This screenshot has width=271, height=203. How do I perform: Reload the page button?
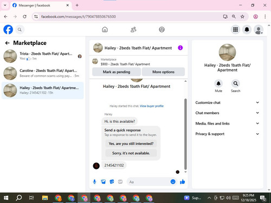(x=24, y=17)
